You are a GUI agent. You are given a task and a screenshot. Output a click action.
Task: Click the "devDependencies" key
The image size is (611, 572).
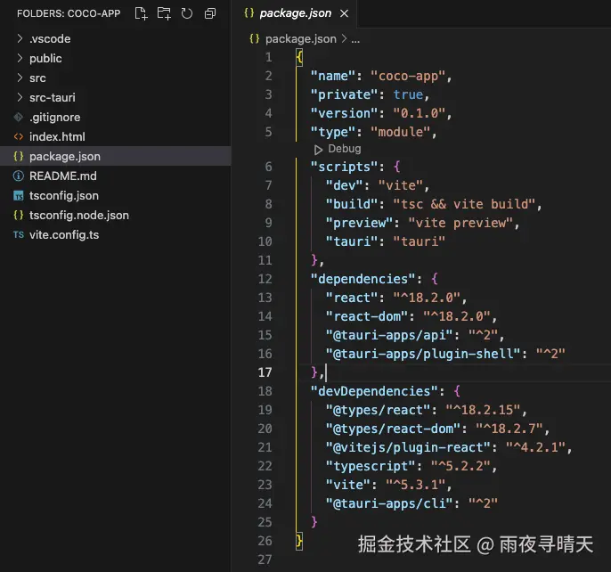point(374,391)
